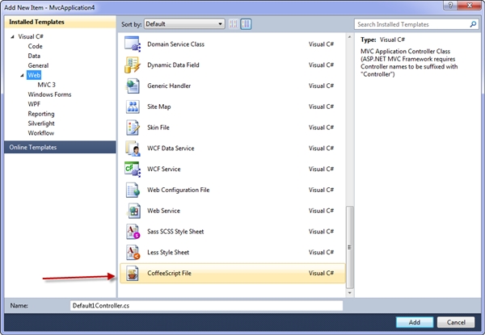Click the search magnifier icon

point(473,24)
